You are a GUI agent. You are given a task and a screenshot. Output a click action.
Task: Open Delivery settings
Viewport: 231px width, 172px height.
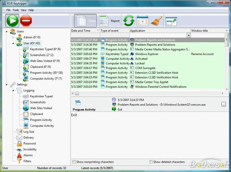coord(29,138)
